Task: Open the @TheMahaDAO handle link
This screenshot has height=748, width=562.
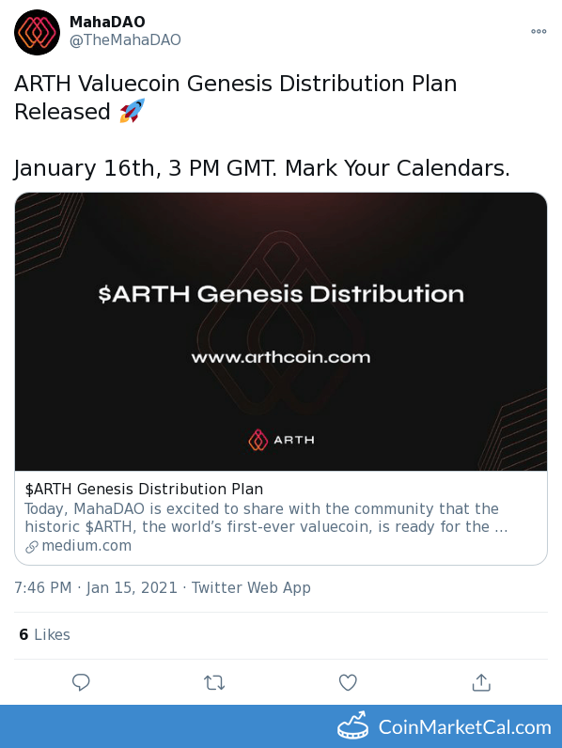Action: click(x=126, y=40)
